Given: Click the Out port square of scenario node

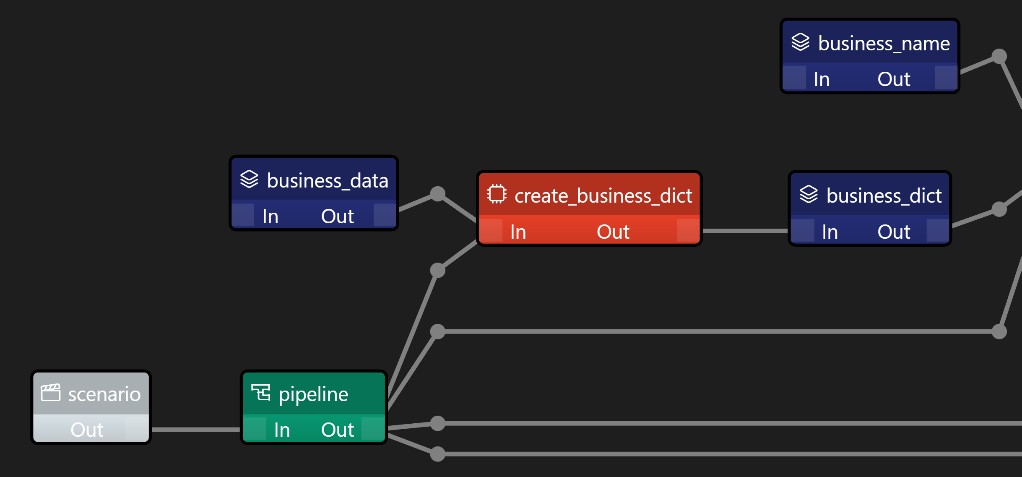Looking at the screenshot, I should (137, 428).
